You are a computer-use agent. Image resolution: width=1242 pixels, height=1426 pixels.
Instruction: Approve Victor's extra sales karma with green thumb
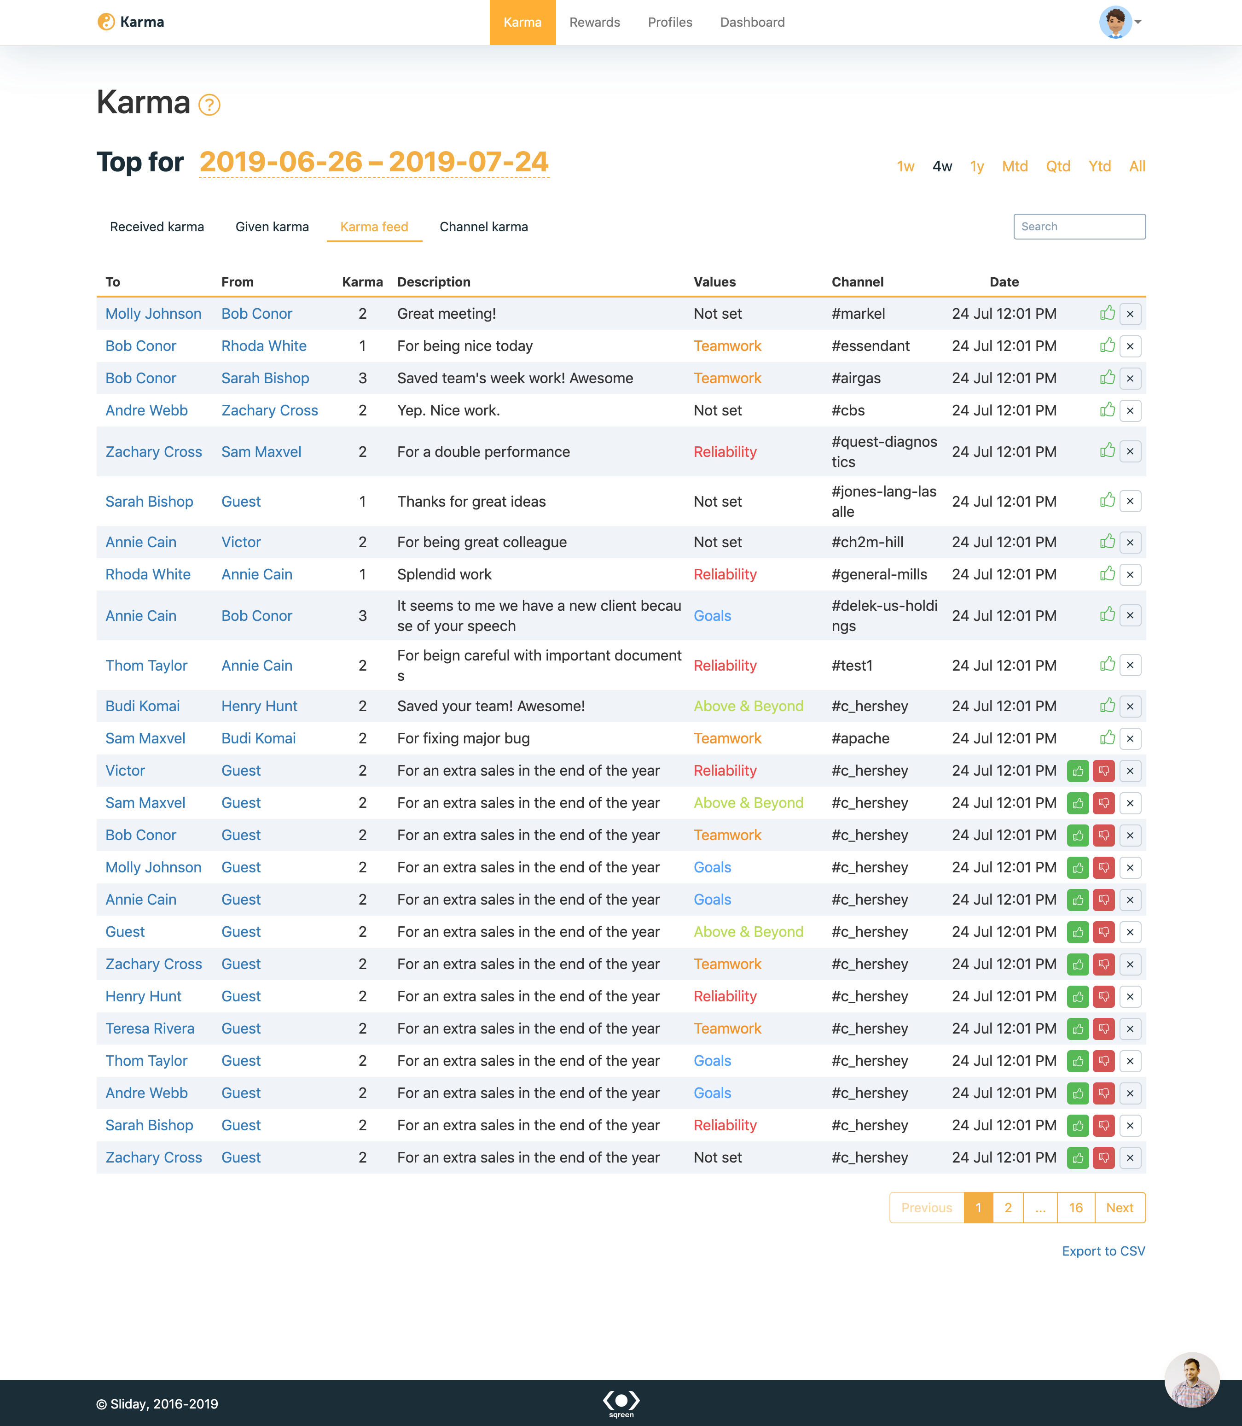tap(1078, 771)
